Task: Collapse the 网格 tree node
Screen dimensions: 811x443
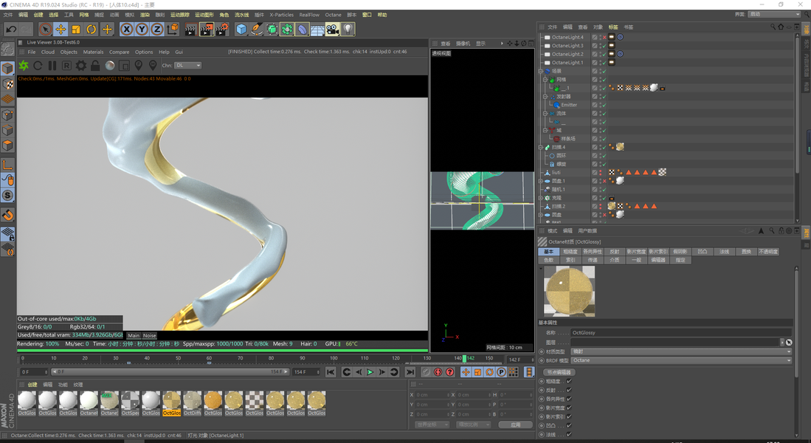Action: coord(545,80)
